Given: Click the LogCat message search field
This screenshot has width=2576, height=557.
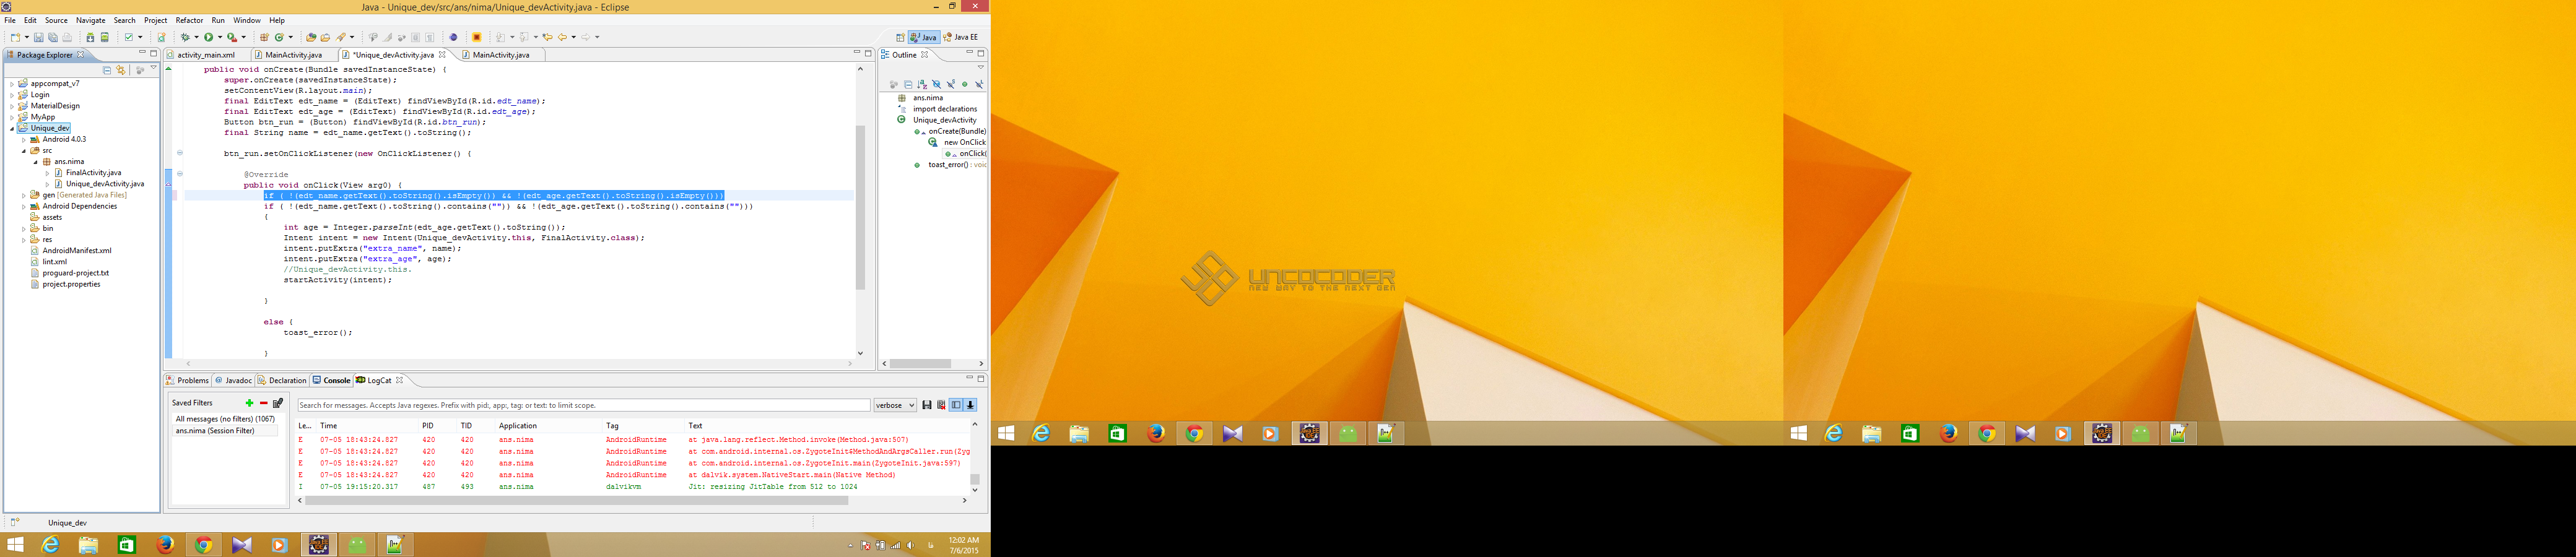Looking at the screenshot, I should (x=584, y=405).
